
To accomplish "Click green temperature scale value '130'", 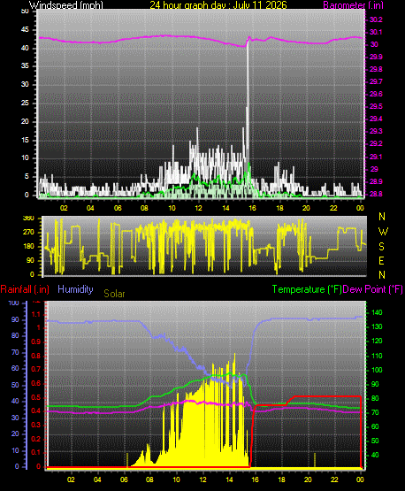I will click(x=377, y=326).
